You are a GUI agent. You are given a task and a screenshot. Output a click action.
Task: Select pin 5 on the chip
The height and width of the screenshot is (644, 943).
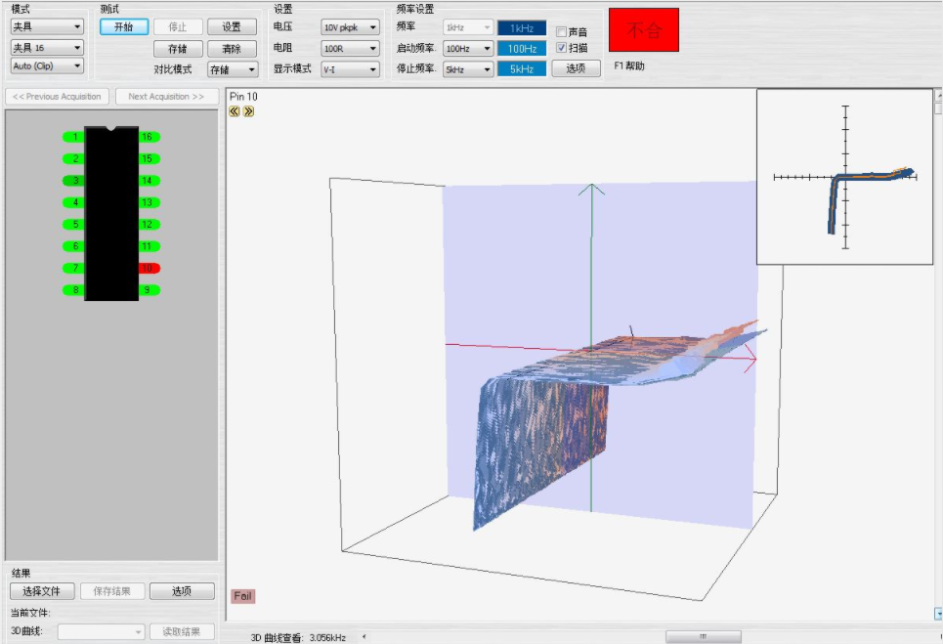pos(73,225)
